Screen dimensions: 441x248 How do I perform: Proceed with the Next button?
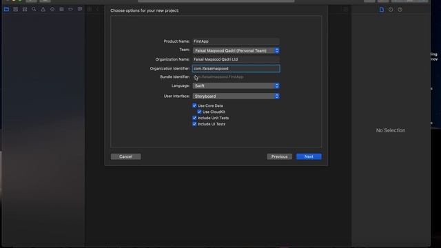pos(309,156)
